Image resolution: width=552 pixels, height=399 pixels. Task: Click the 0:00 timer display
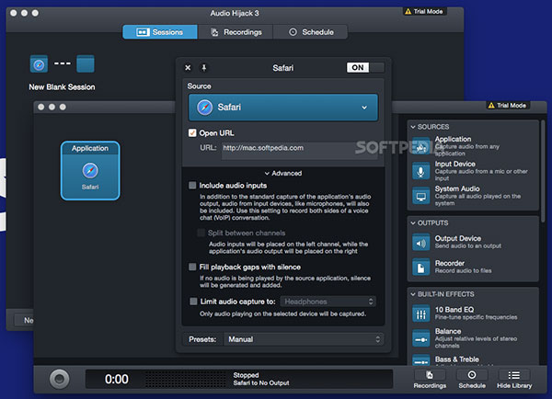point(117,379)
